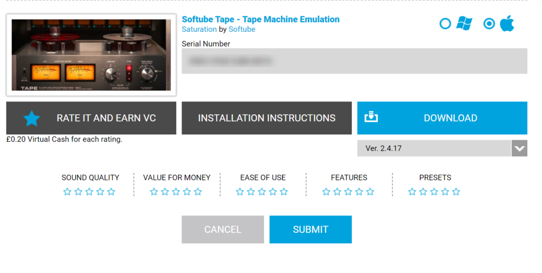
Task: Click the Apple logo icon
Action: click(507, 23)
